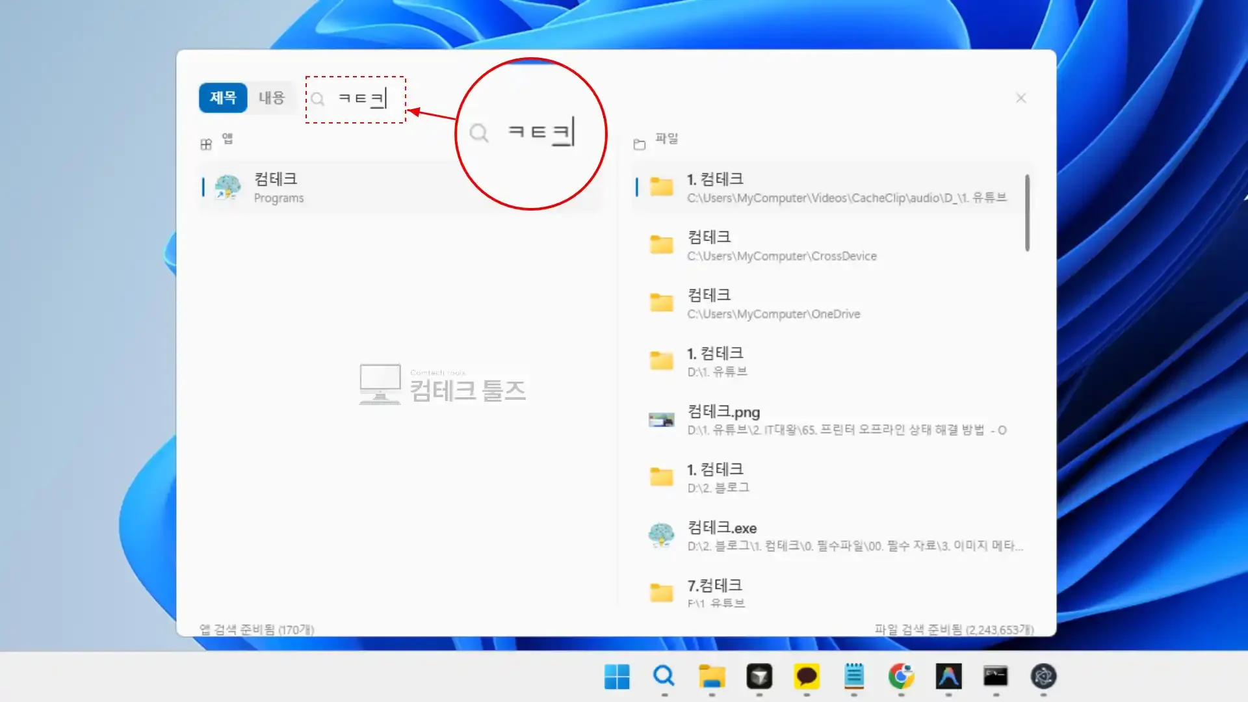The image size is (1248, 702).
Task: Open the round dark gear app on taskbar
Action: pyautogui.click(x=1043, y=677)
